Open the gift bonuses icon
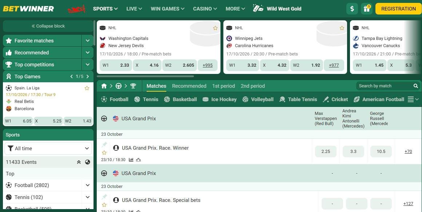 tap(367, 9)
